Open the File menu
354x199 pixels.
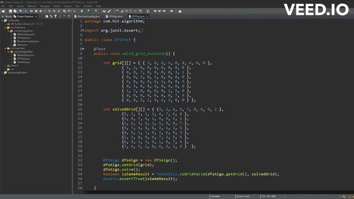(x=3, y=6)
